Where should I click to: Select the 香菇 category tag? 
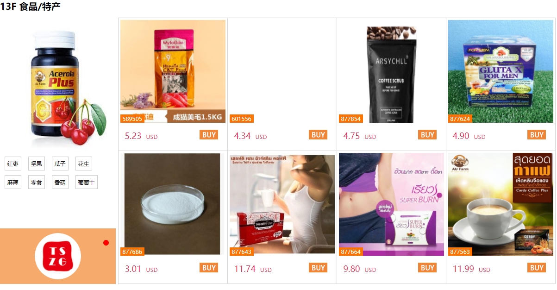pos(60,182)
